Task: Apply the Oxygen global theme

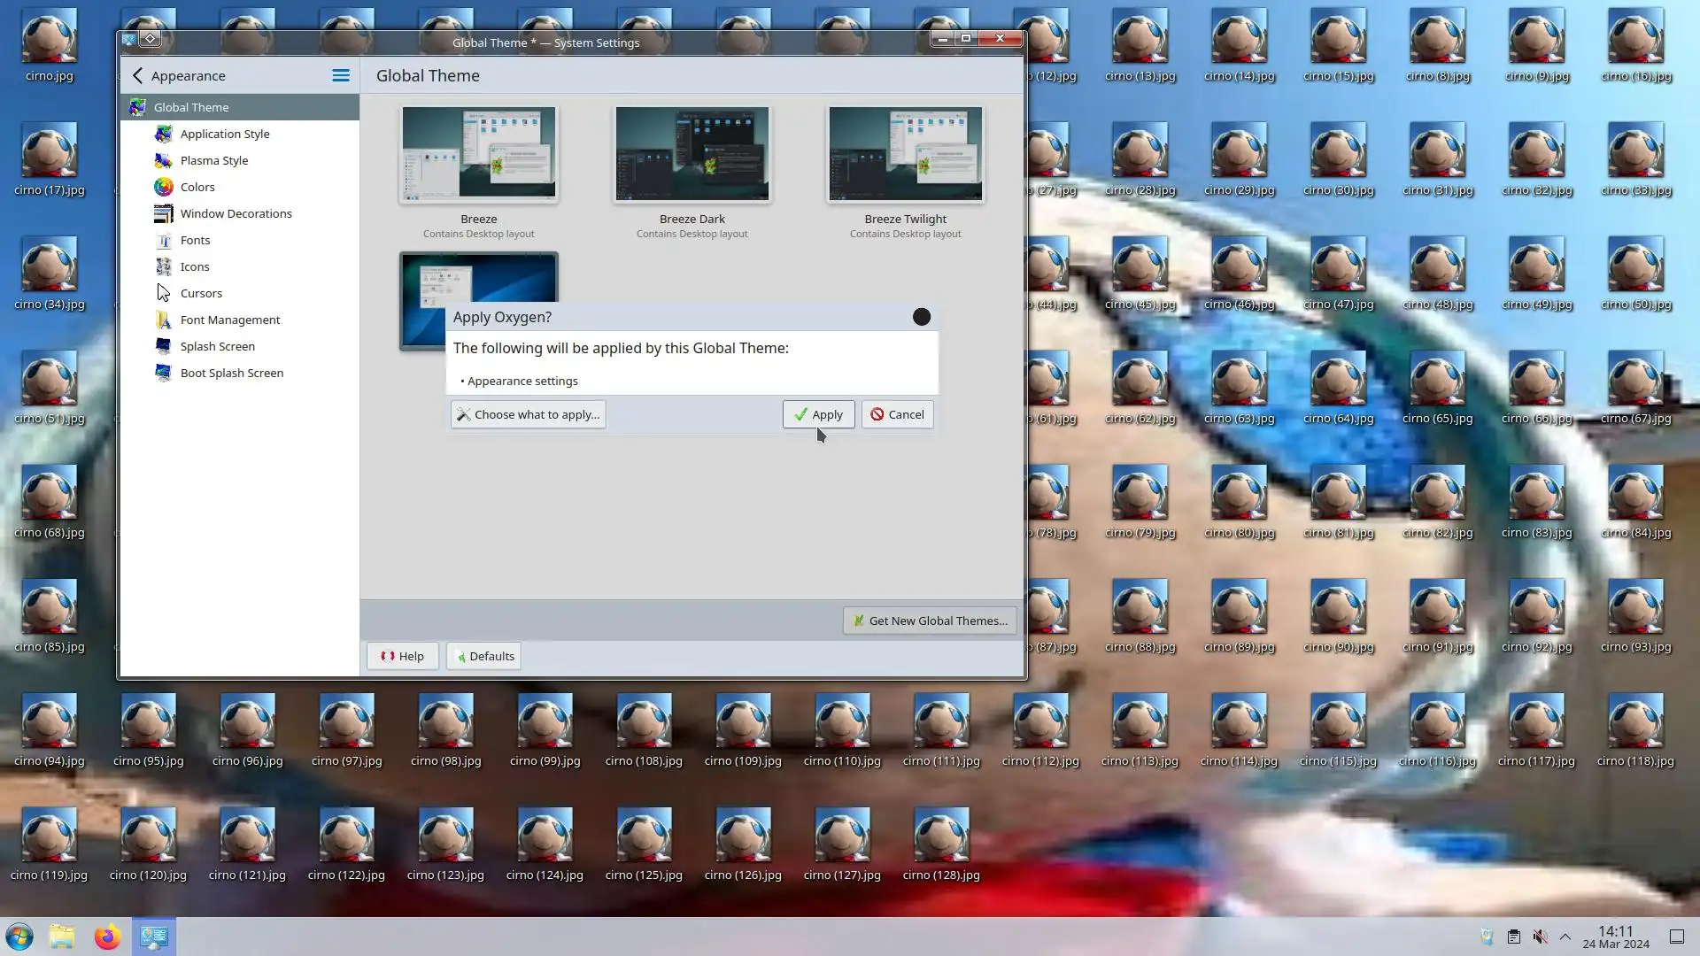Action: coord(818,414)
